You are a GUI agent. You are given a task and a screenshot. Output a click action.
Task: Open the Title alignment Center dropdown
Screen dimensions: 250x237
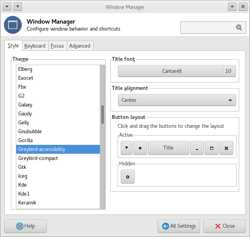[177, 100]
